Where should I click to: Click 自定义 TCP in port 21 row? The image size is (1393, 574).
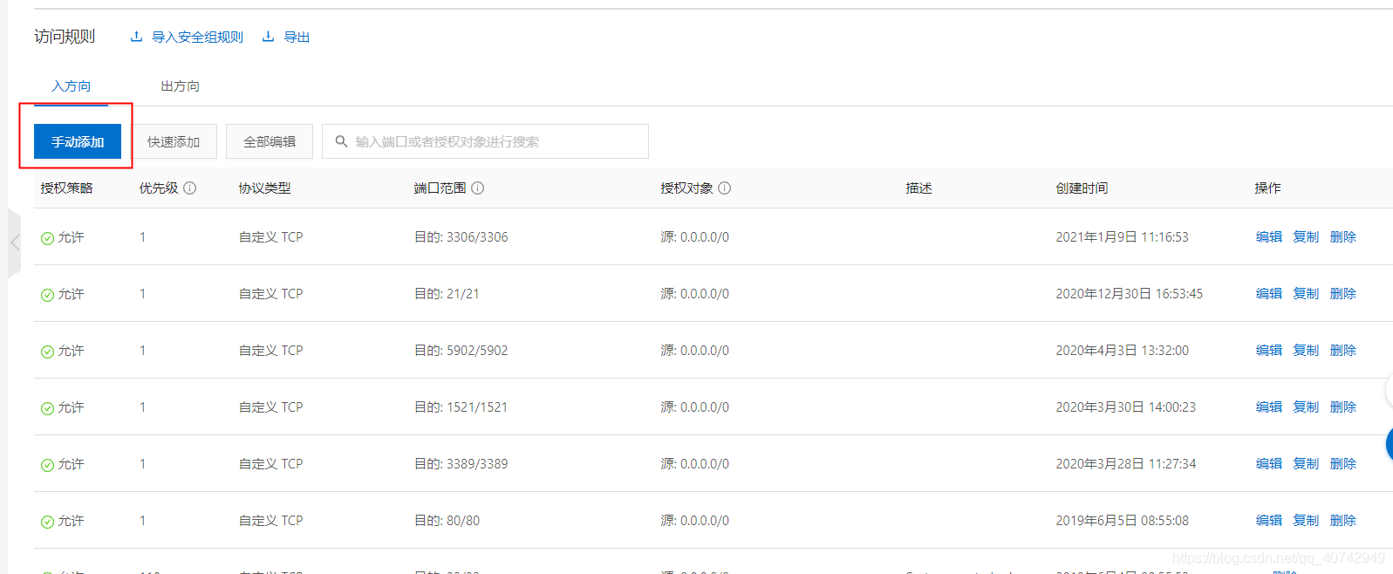(x=270, y=293)
